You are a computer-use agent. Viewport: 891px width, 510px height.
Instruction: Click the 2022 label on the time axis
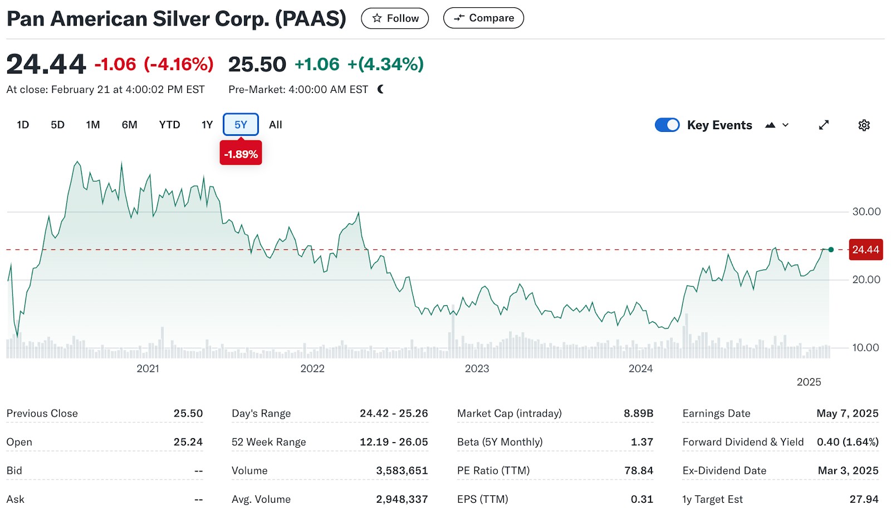[312, 369]
